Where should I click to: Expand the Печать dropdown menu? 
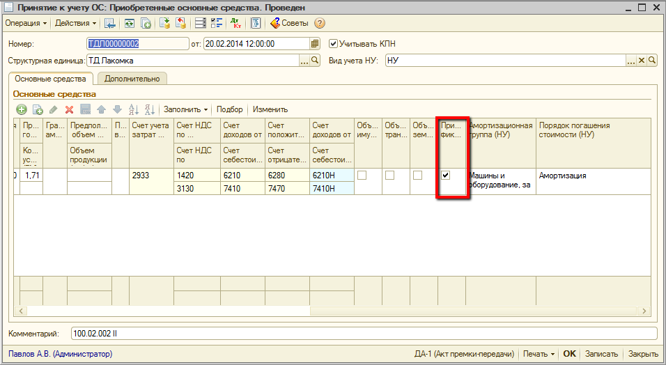(539, 354)
